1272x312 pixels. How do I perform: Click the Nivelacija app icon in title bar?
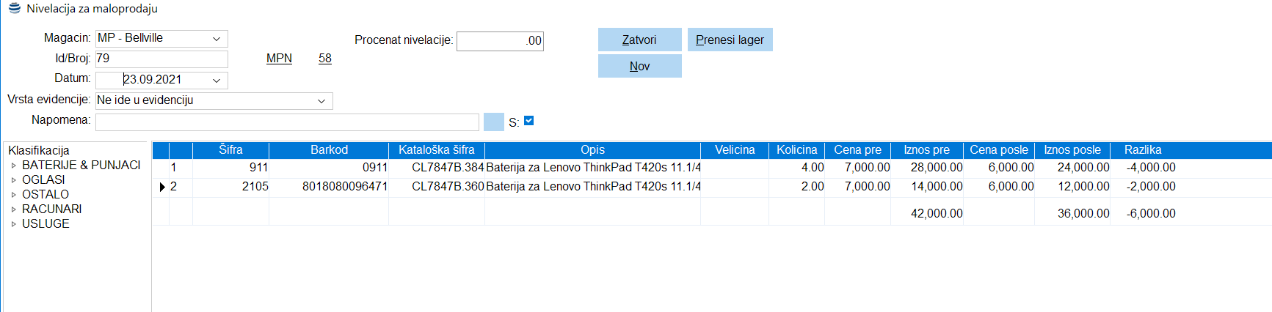click(x=14, y=8)
